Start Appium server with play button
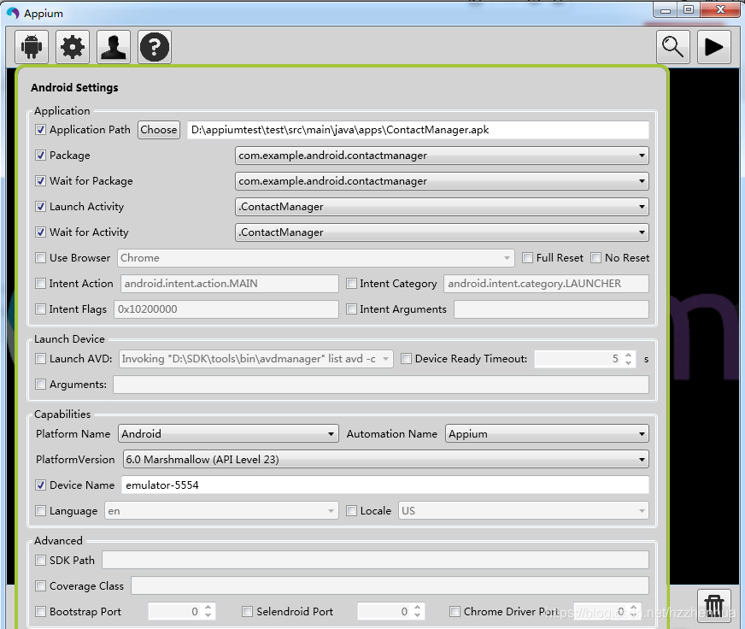Image resolution: width=745 pixels, height=629 pixels. 713,47
